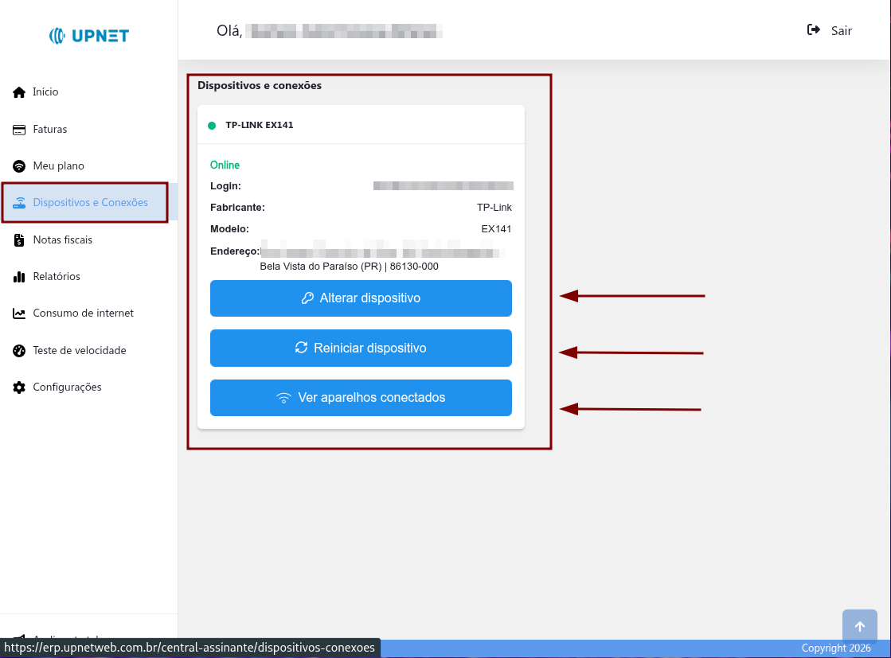Click the gear icon next to Configurações

point(18,387)
